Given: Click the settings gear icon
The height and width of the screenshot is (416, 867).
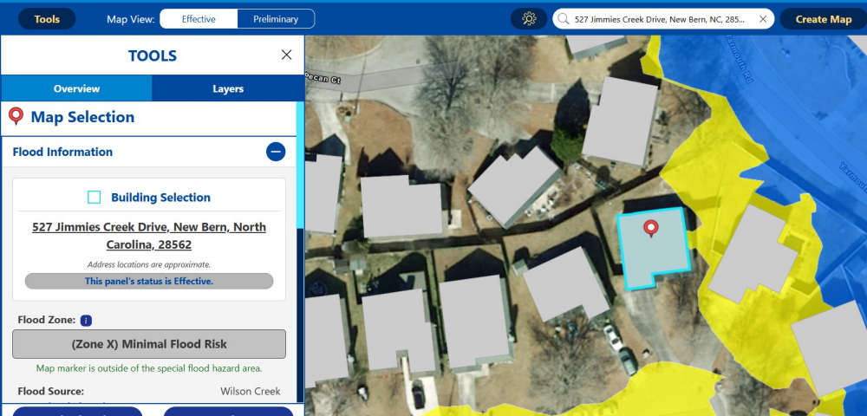Looking at the screenshot, I should coord(529,19).
